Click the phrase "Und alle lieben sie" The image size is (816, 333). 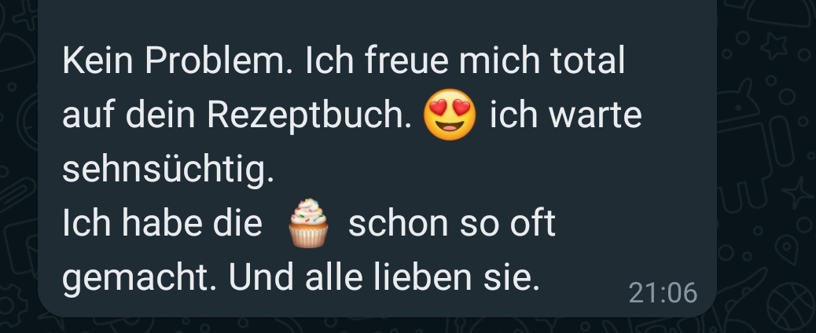(384, 278)
